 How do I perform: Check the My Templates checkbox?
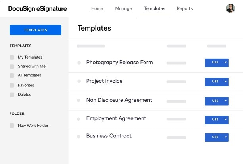pos(12,57)
